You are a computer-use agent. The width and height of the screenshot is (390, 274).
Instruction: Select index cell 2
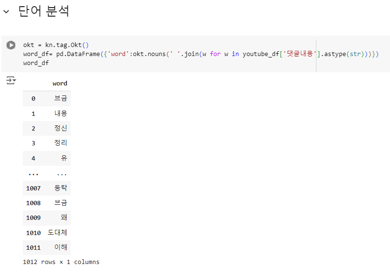tap(33, 129)
